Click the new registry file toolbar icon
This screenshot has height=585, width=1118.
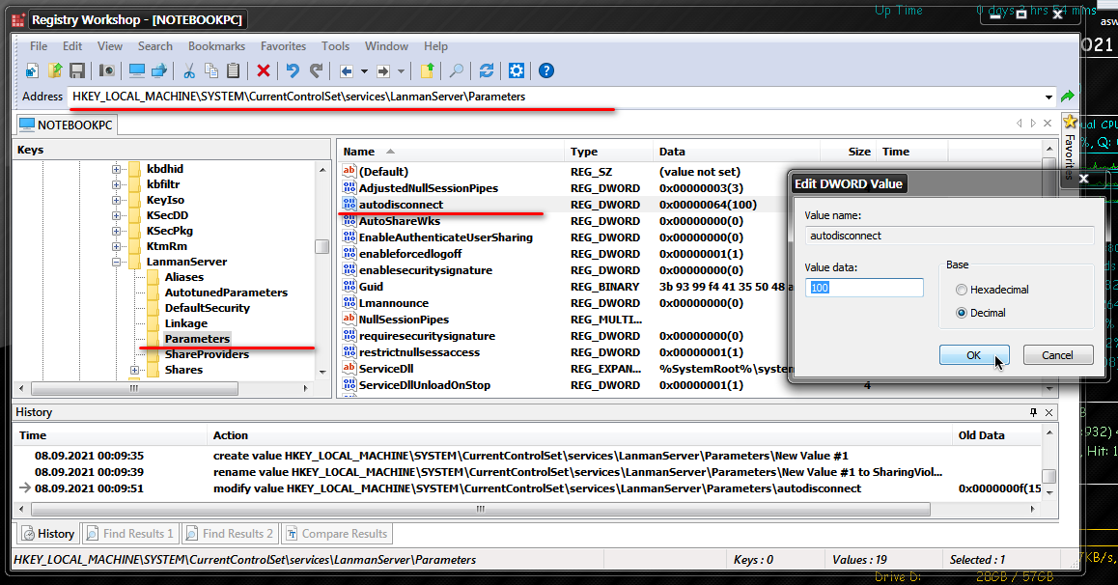[32, 70]
